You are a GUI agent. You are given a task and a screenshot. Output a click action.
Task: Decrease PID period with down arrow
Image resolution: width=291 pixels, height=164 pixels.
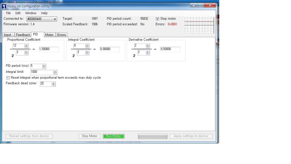tap(44, 67)
